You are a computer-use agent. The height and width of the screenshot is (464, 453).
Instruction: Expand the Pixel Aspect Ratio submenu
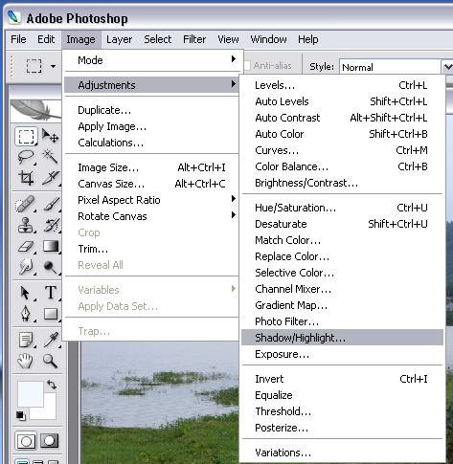151,200
